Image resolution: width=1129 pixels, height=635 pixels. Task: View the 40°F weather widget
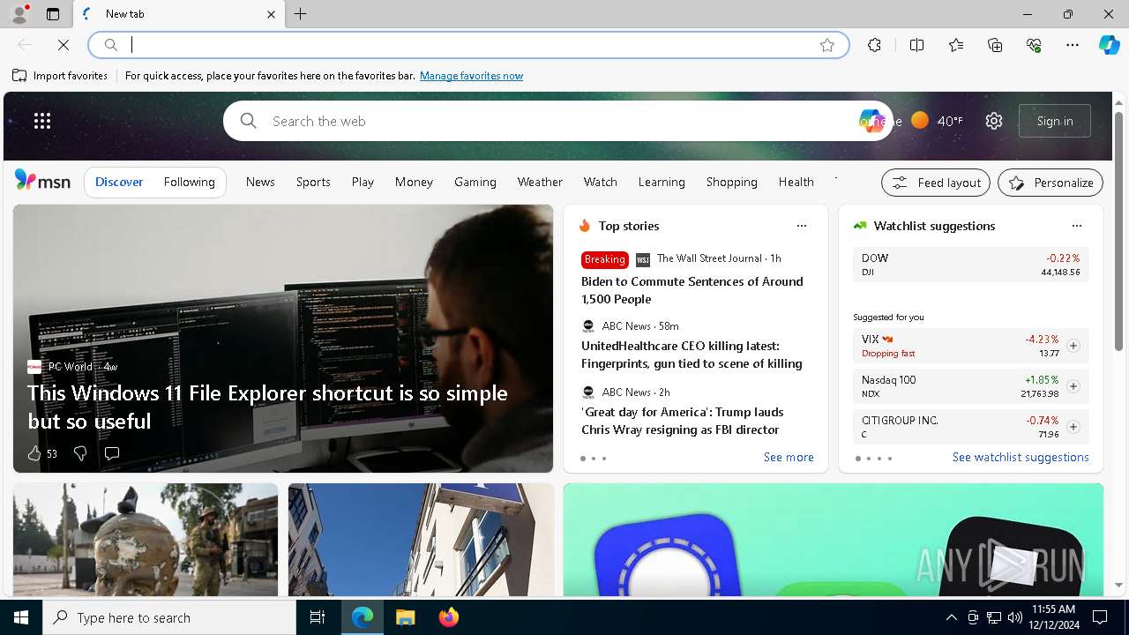pos(937,121)
